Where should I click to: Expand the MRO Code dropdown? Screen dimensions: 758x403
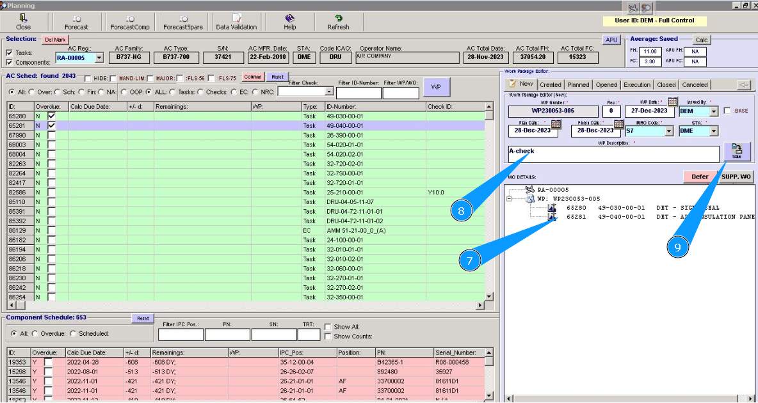click(669, 131)
